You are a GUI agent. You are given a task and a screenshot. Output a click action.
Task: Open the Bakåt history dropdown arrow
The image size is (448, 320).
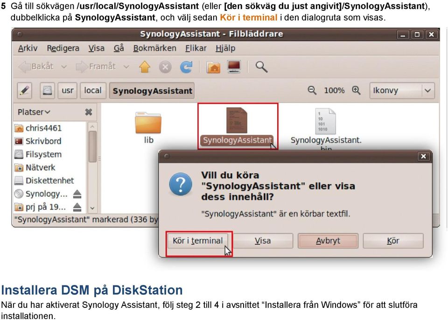(x=64, y=67)
